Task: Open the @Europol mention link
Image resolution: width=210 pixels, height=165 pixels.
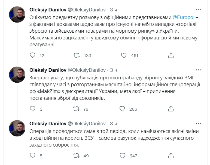Action: [x=183, y=17]
